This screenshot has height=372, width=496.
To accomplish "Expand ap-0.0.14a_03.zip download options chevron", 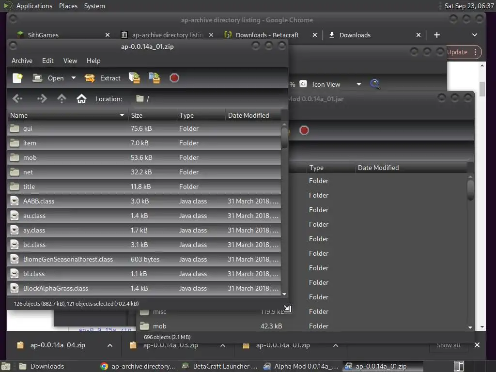I will [223, 345].
